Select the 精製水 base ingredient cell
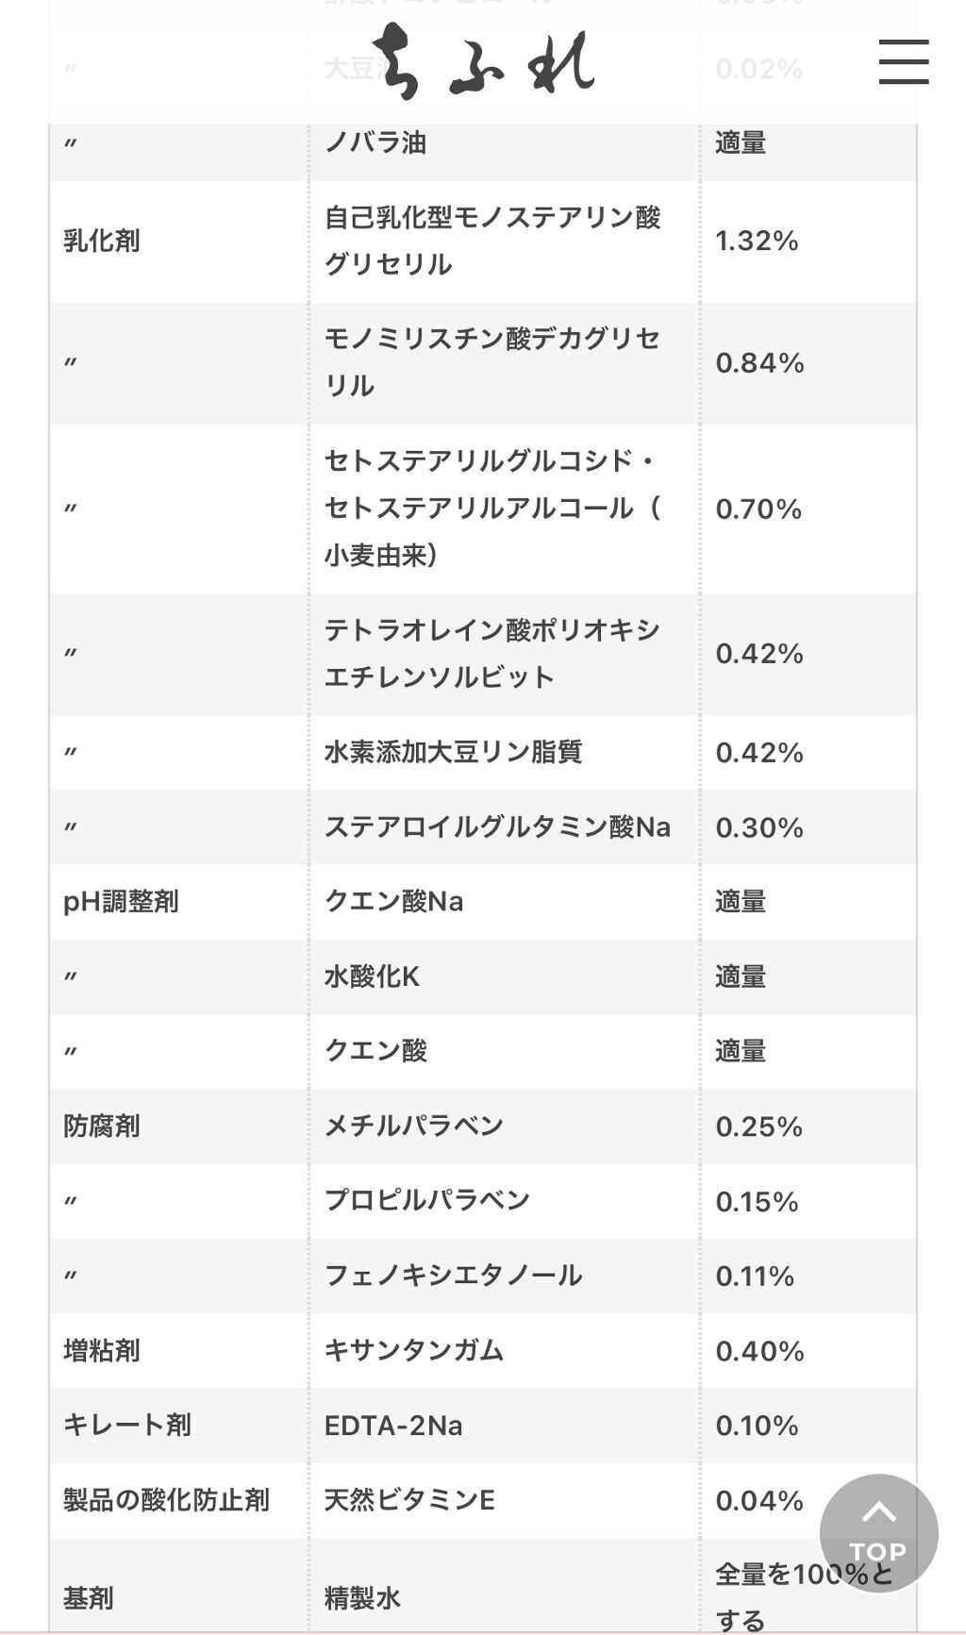The image size is (966, 1635). pyautogui.click(x=362, y=1598)
